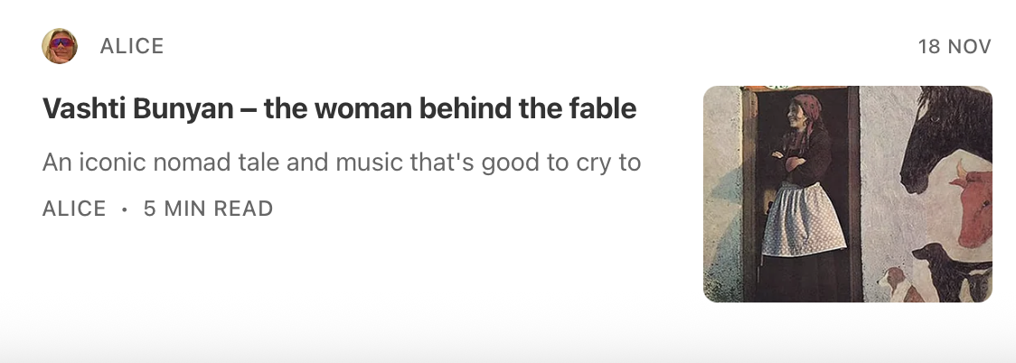Select the ALICE byline below the excerpt
This screenshot has width=1016, height=363.
point(74,209)
